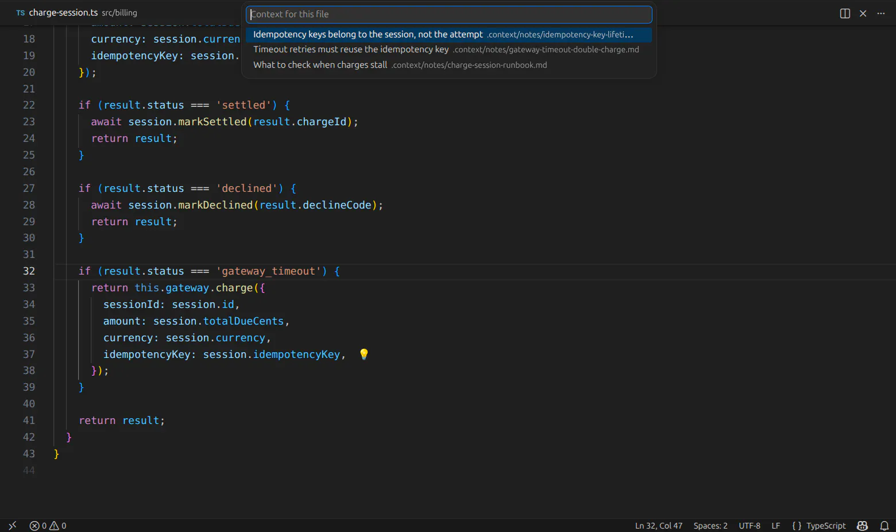The height and width of the screenshot is (532, 896).
Task: Click 'markSettled' on line 23
Action: (x=213, y=122)
